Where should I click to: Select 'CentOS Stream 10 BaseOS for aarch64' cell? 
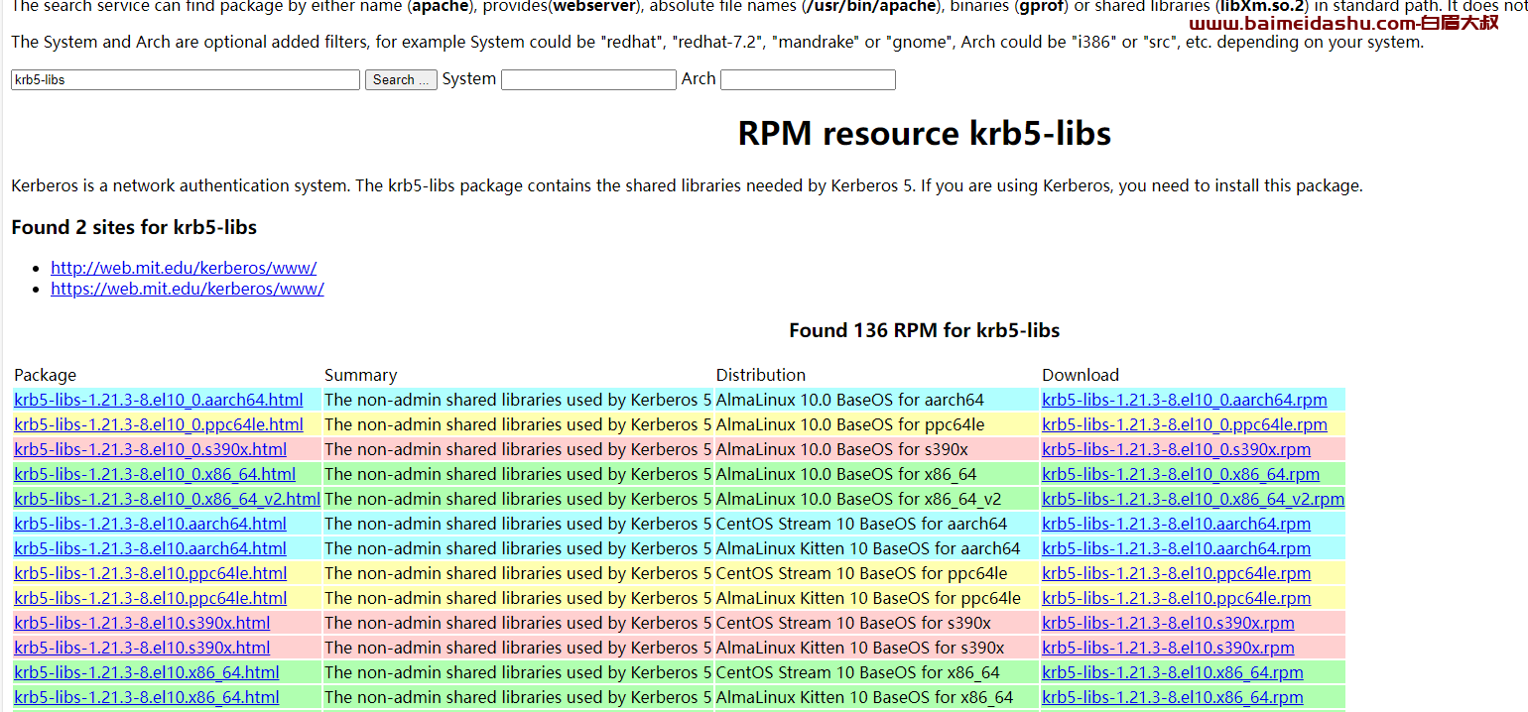(877, 524)
